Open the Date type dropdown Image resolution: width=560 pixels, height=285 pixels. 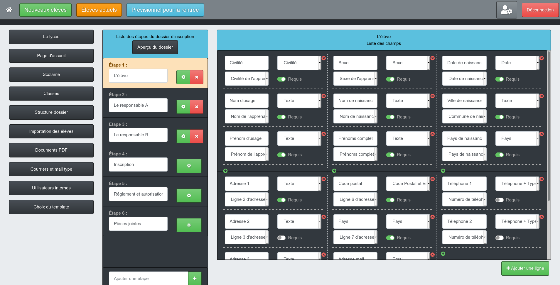pos(517,63)
